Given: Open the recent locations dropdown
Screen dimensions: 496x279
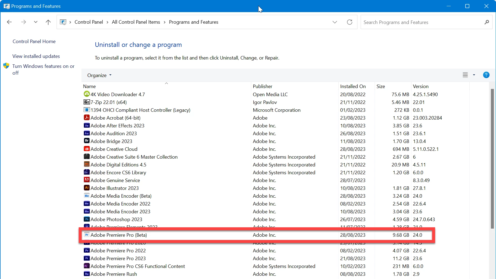Looking at the screenshot, I should 36,22.
